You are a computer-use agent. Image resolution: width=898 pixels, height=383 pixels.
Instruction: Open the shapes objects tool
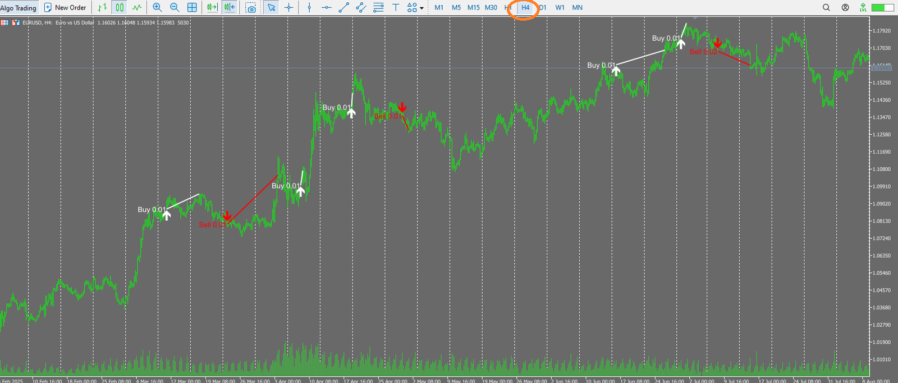[x=412, y=7]
